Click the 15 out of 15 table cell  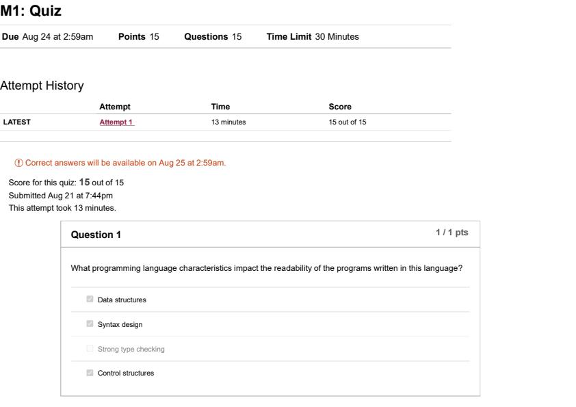click(x=348, y=122)
